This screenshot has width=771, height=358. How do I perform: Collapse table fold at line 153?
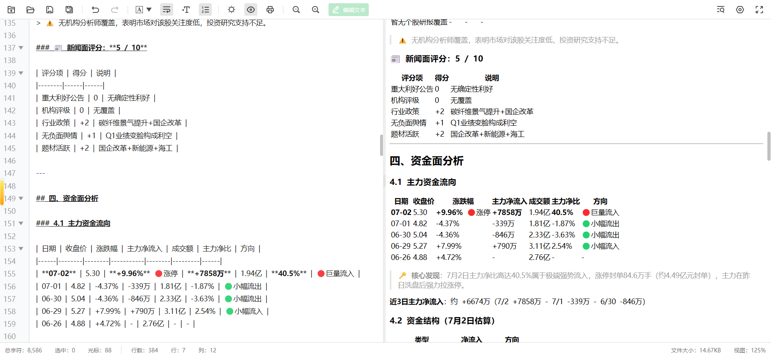point(21,249)
